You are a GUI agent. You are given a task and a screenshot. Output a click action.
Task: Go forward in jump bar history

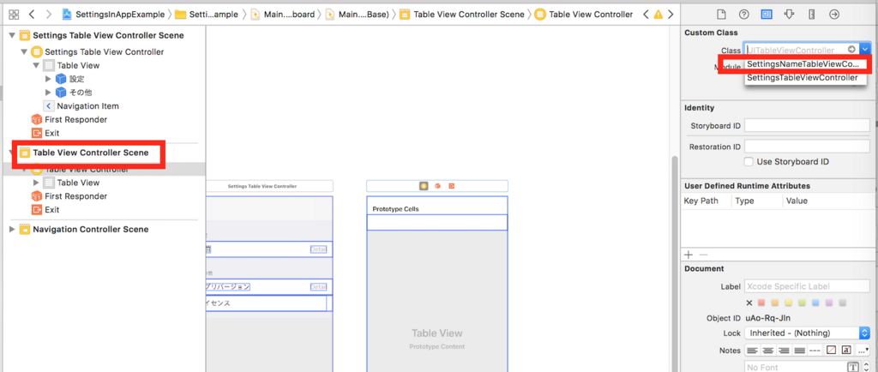coord(49,14)
